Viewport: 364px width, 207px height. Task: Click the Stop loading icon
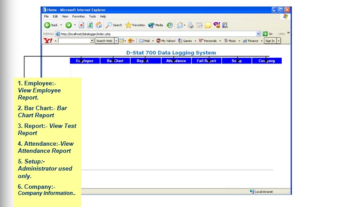(x=81, y=25)
